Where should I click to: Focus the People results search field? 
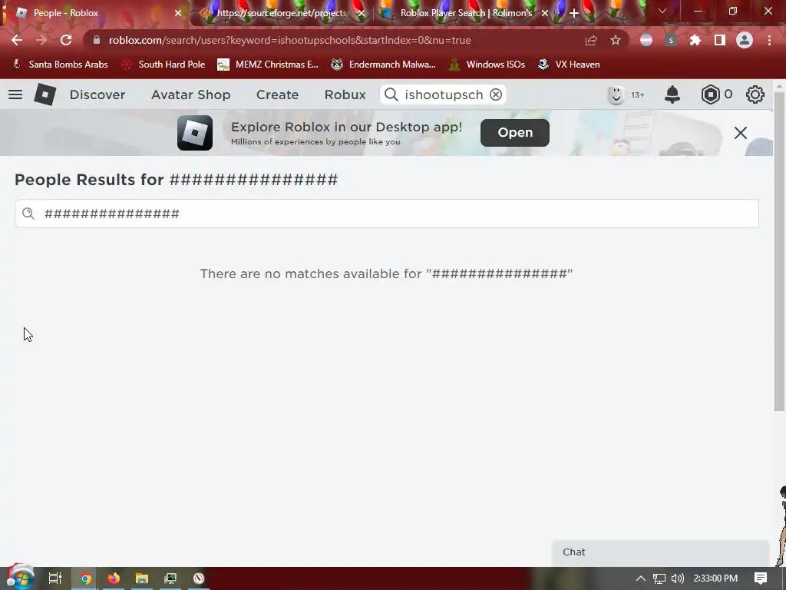pos(387,214)
